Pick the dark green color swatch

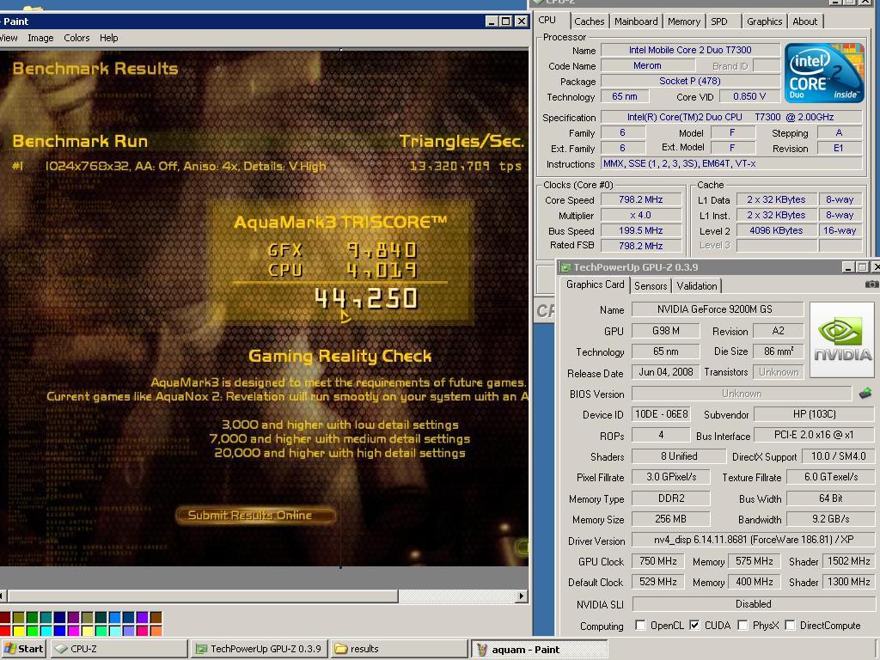32,617
